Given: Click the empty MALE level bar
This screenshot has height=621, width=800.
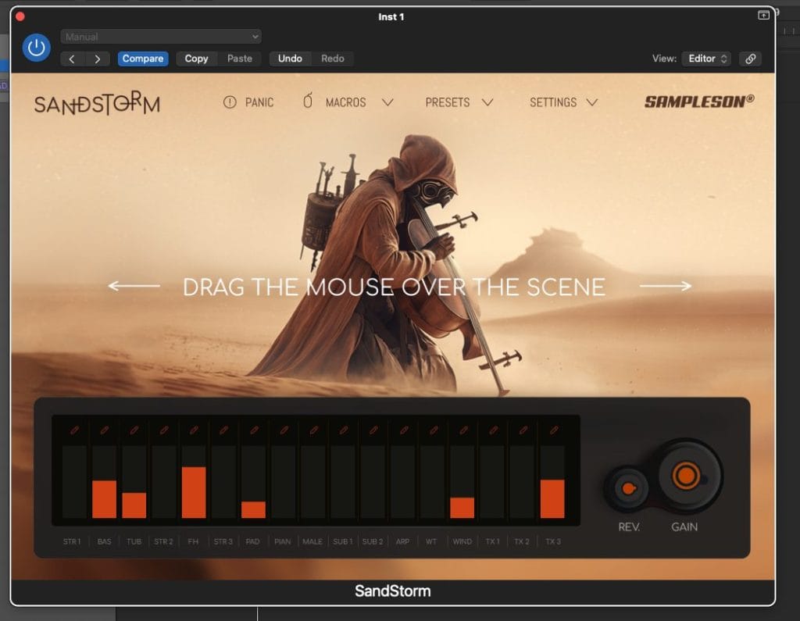Looking at the screenshot, I should tap(313, 482).
